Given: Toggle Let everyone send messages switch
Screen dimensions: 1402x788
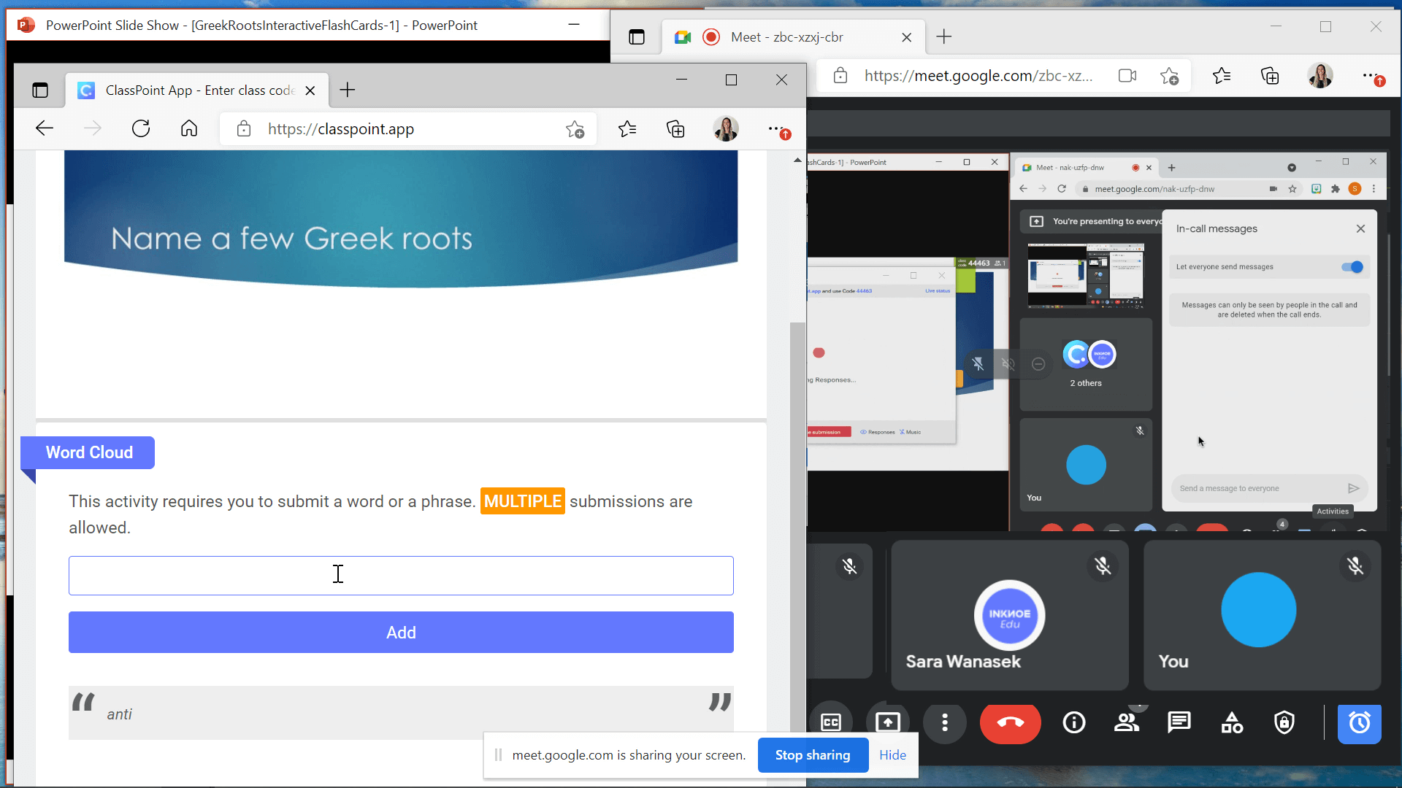Looking at the screenshot, I should click(x=1353, y=266).
